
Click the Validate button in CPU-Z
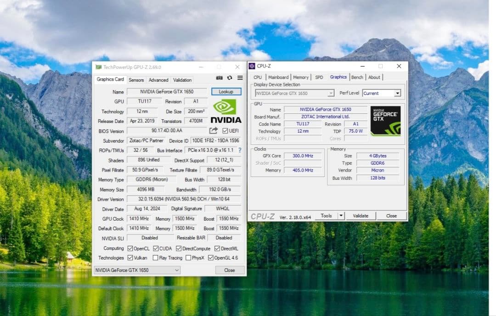click(x=361, y=216)
